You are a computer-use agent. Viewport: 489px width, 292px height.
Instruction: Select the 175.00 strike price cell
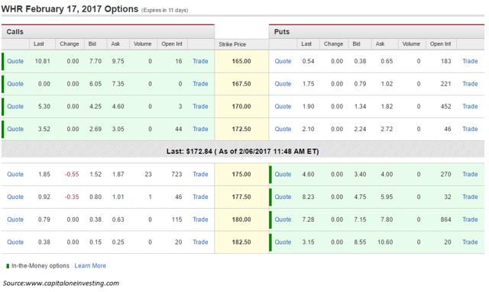241,175
